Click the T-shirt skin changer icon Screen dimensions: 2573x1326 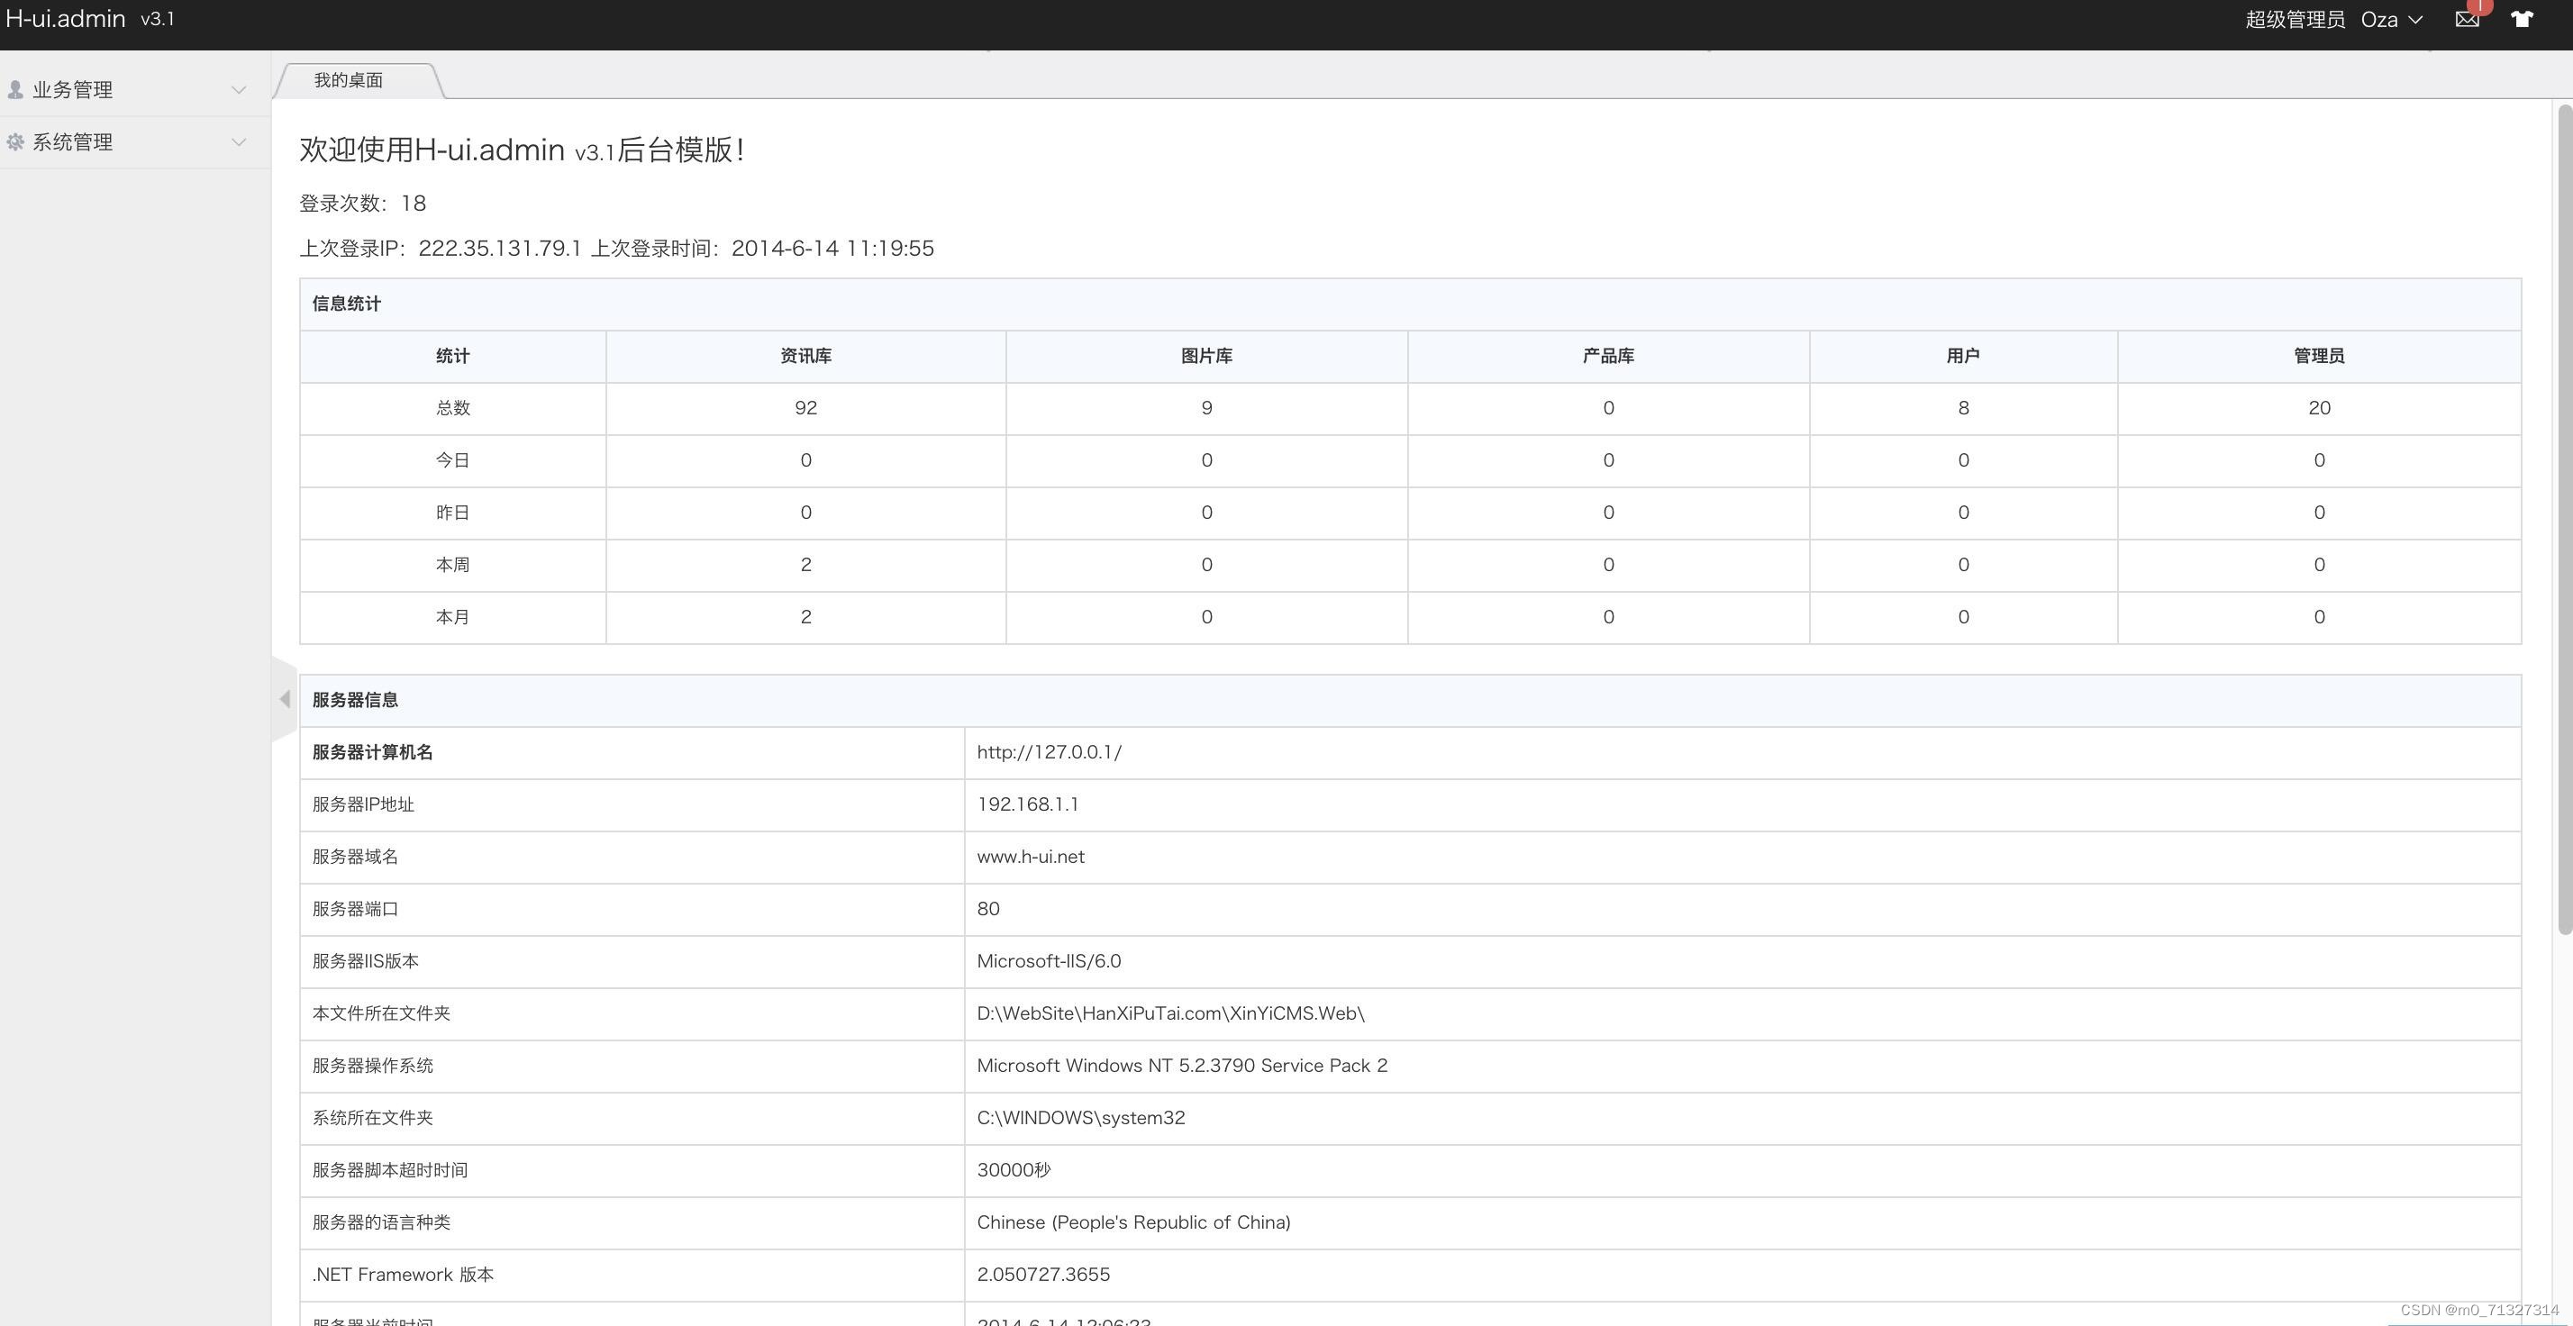2521,20
